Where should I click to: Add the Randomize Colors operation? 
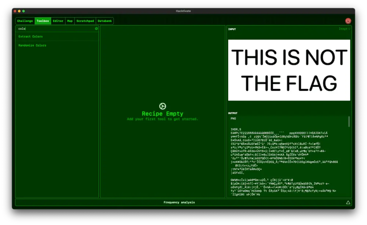pyautogui.click(x=33, y=45)
